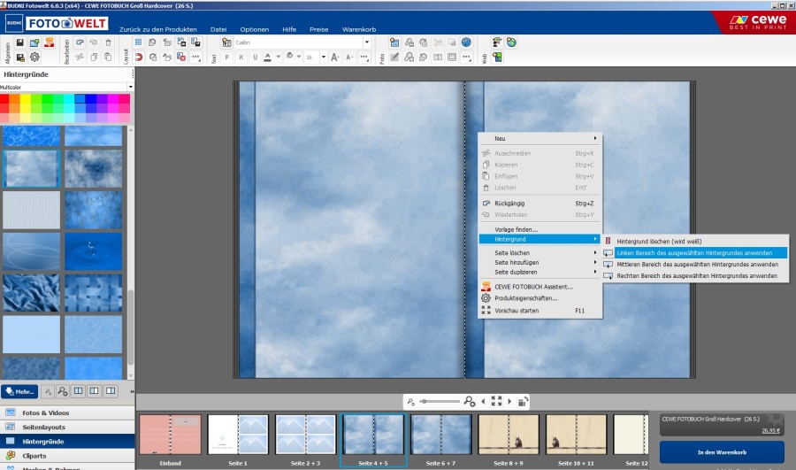Click the fit-to-screen icon below the canvas
The width and height of the screenshot is (796, 470).
[496, 401]
